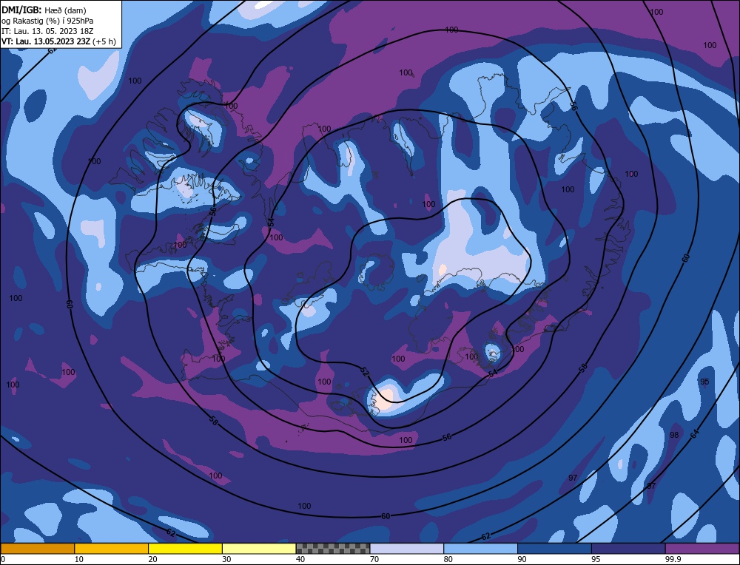Click the checkered gray 40–70 legend swatch

pos(333,549)
